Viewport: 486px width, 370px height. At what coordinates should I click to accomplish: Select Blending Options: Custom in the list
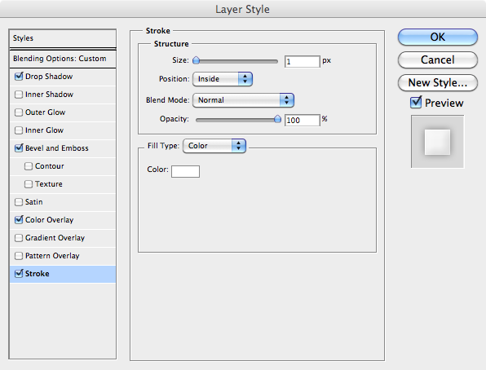click(63, 59)
